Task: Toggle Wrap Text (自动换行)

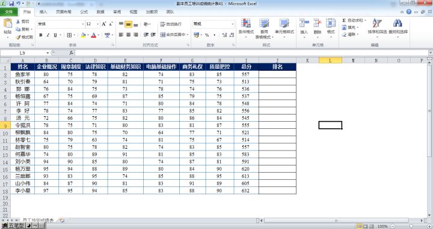Action: click(x=171, y=24)
